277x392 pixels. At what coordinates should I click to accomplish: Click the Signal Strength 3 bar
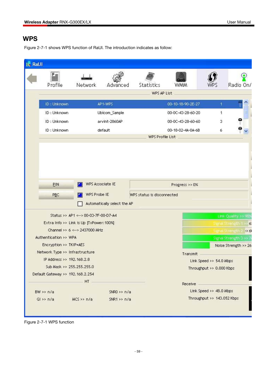pos(217,238)
